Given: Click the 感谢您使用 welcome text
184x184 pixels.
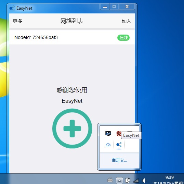Looking at the screenshot, I should click(72, 90).
